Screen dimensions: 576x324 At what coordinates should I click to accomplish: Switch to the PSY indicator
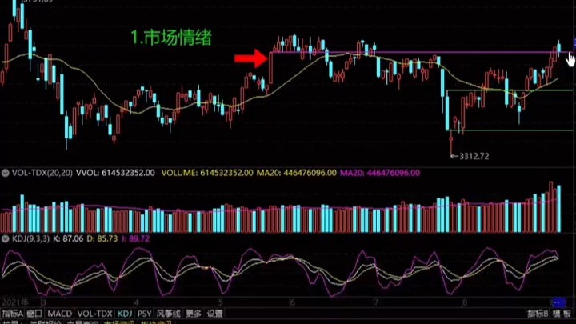pos(145,313)
